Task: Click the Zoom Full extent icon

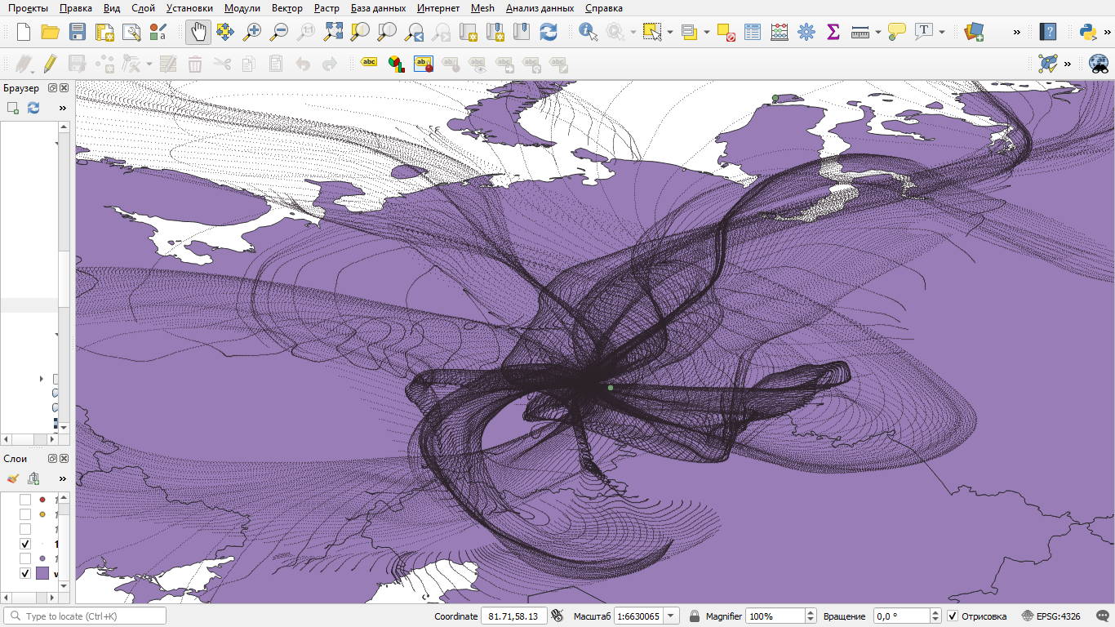Action: click(333, 32)
